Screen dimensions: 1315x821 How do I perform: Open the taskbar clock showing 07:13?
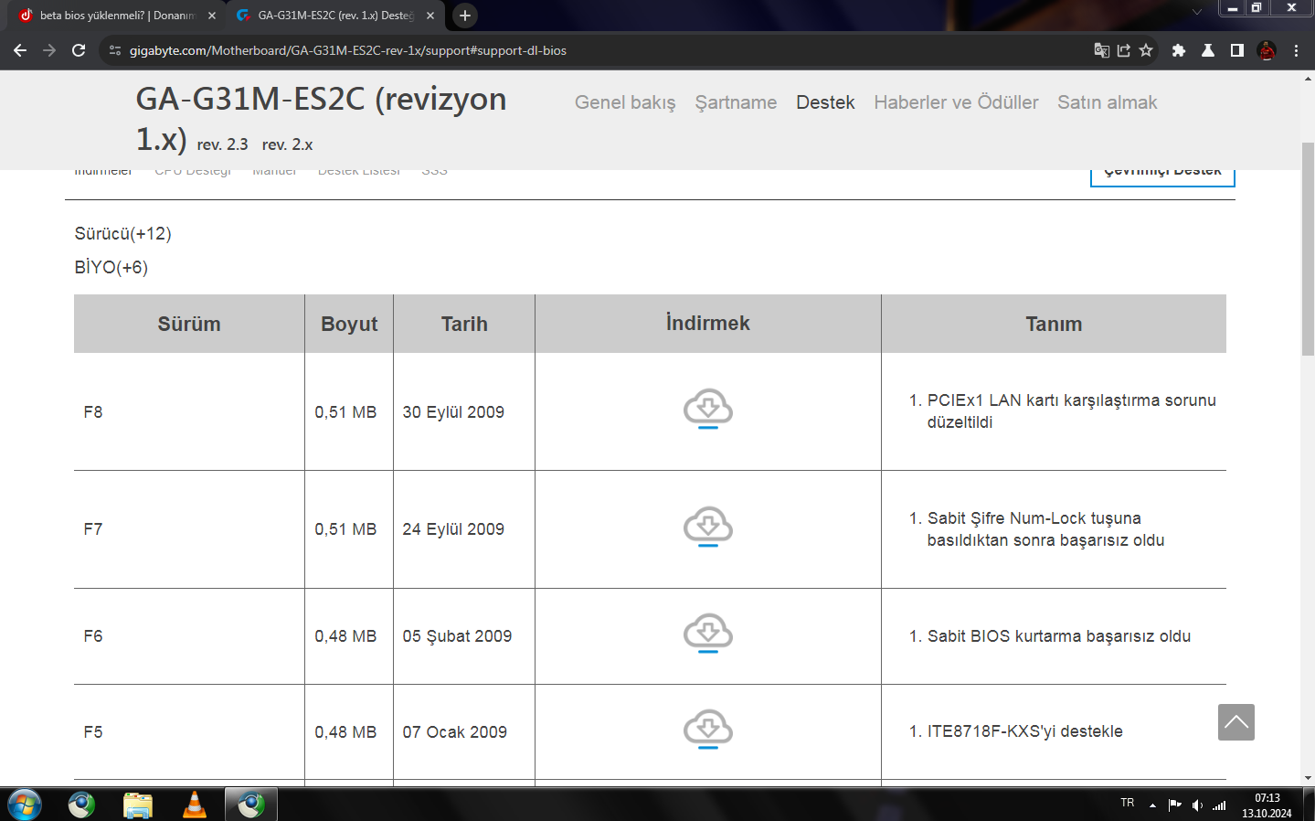1267,805
